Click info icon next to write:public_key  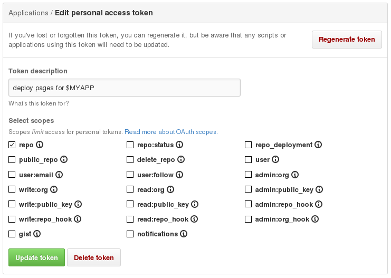pyautogui.click(x=77, y=204)
